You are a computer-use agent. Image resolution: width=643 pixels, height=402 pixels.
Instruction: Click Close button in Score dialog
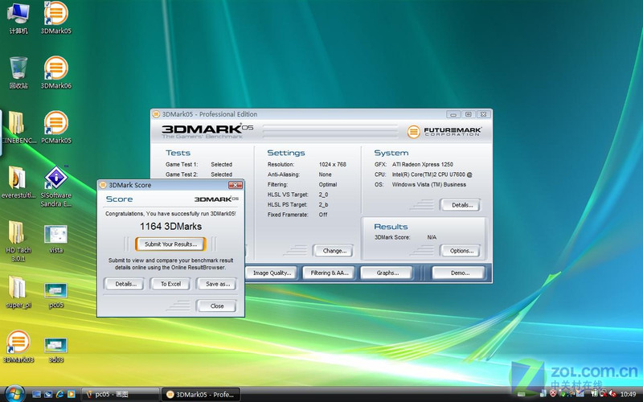tap(216, 306)
